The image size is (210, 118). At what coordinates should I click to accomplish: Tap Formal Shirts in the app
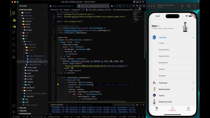164,56
